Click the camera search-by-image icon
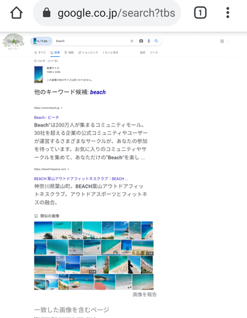Image resolution: width=247 pixels, height=318 pixels. coord(141,41)
